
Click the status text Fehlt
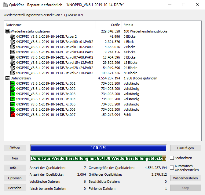(x=127, y=115)
